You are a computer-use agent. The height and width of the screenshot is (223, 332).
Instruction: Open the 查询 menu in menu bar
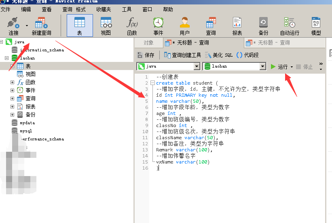[x=67, y=9]
